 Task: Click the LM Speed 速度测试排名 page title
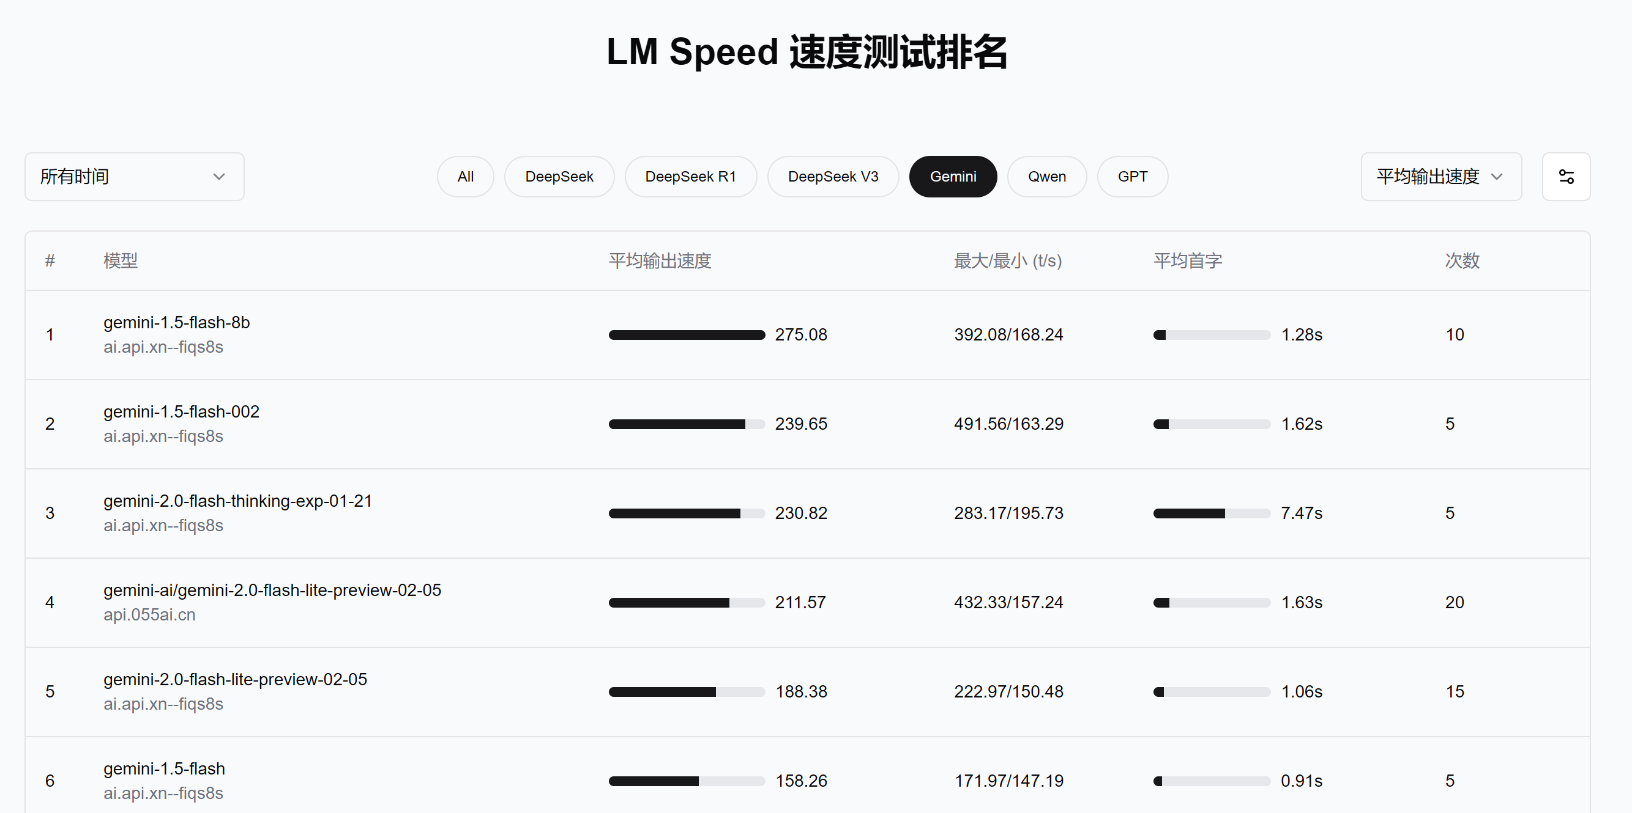[x=807, y=52]
